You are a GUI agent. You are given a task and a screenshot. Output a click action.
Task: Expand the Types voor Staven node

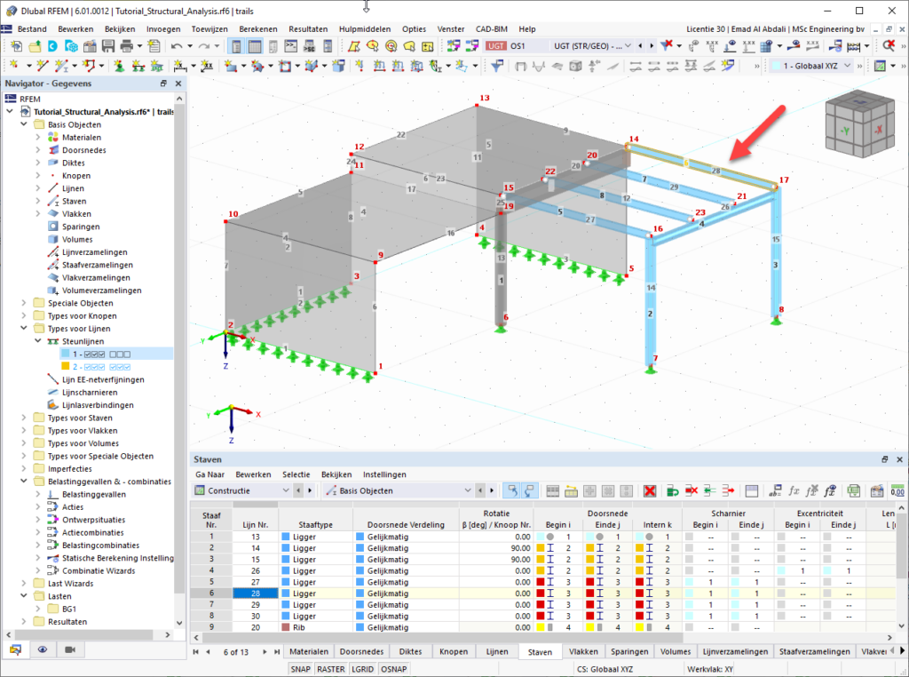(x=24, y=418)
